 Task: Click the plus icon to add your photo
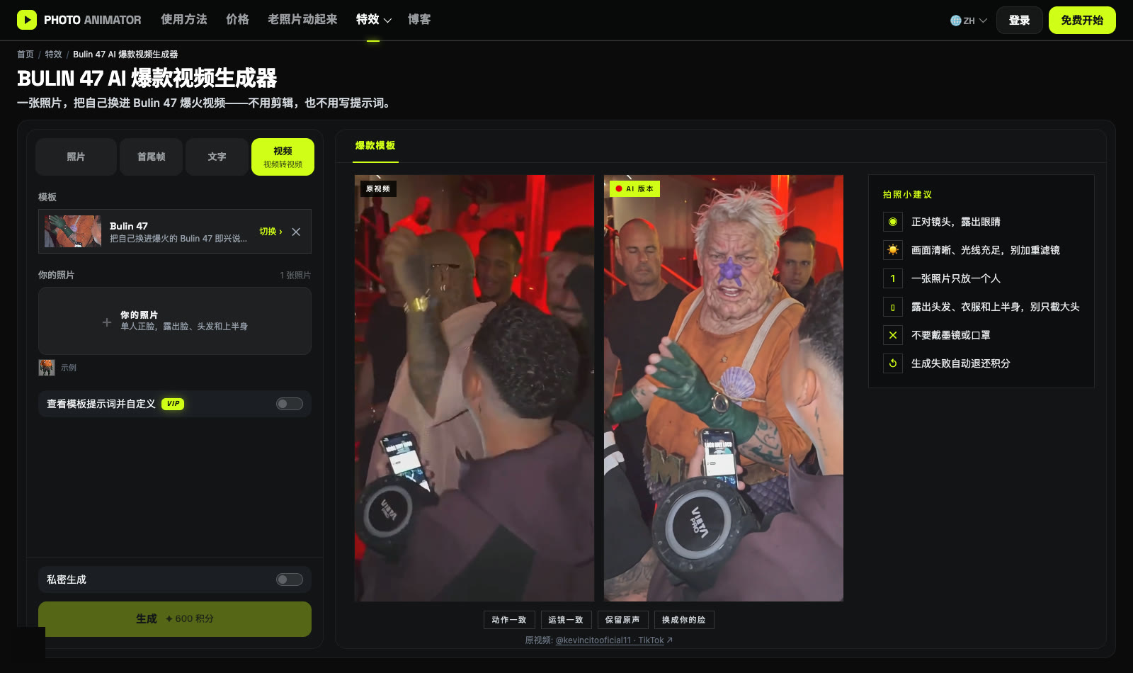point(107,322)
